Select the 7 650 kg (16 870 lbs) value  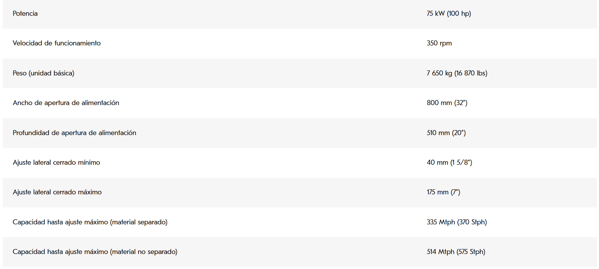click(457, 73)
